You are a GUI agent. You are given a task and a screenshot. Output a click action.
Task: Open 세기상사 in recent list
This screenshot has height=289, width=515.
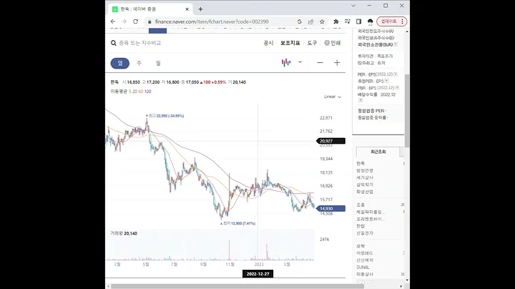tap(365, 177)
